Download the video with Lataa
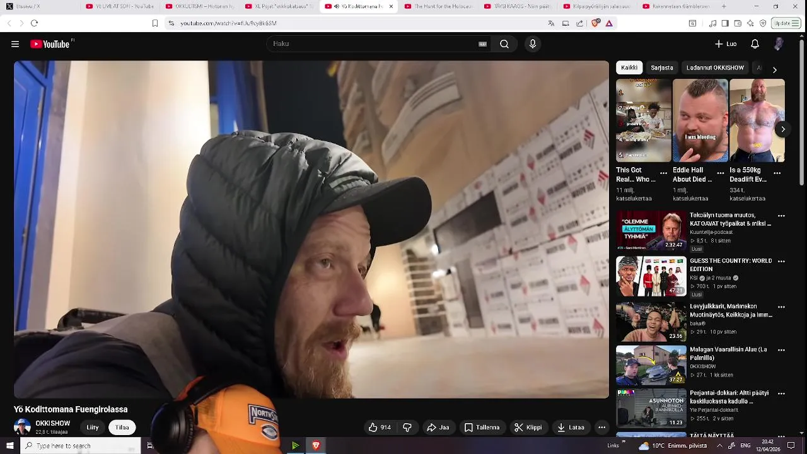The height and width of the screenshot is (454, 807). click(571, 428)
